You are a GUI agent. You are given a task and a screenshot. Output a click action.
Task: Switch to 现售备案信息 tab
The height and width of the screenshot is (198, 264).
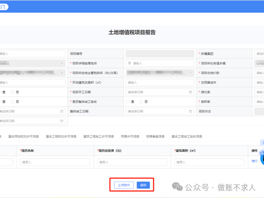click(155, 137)
